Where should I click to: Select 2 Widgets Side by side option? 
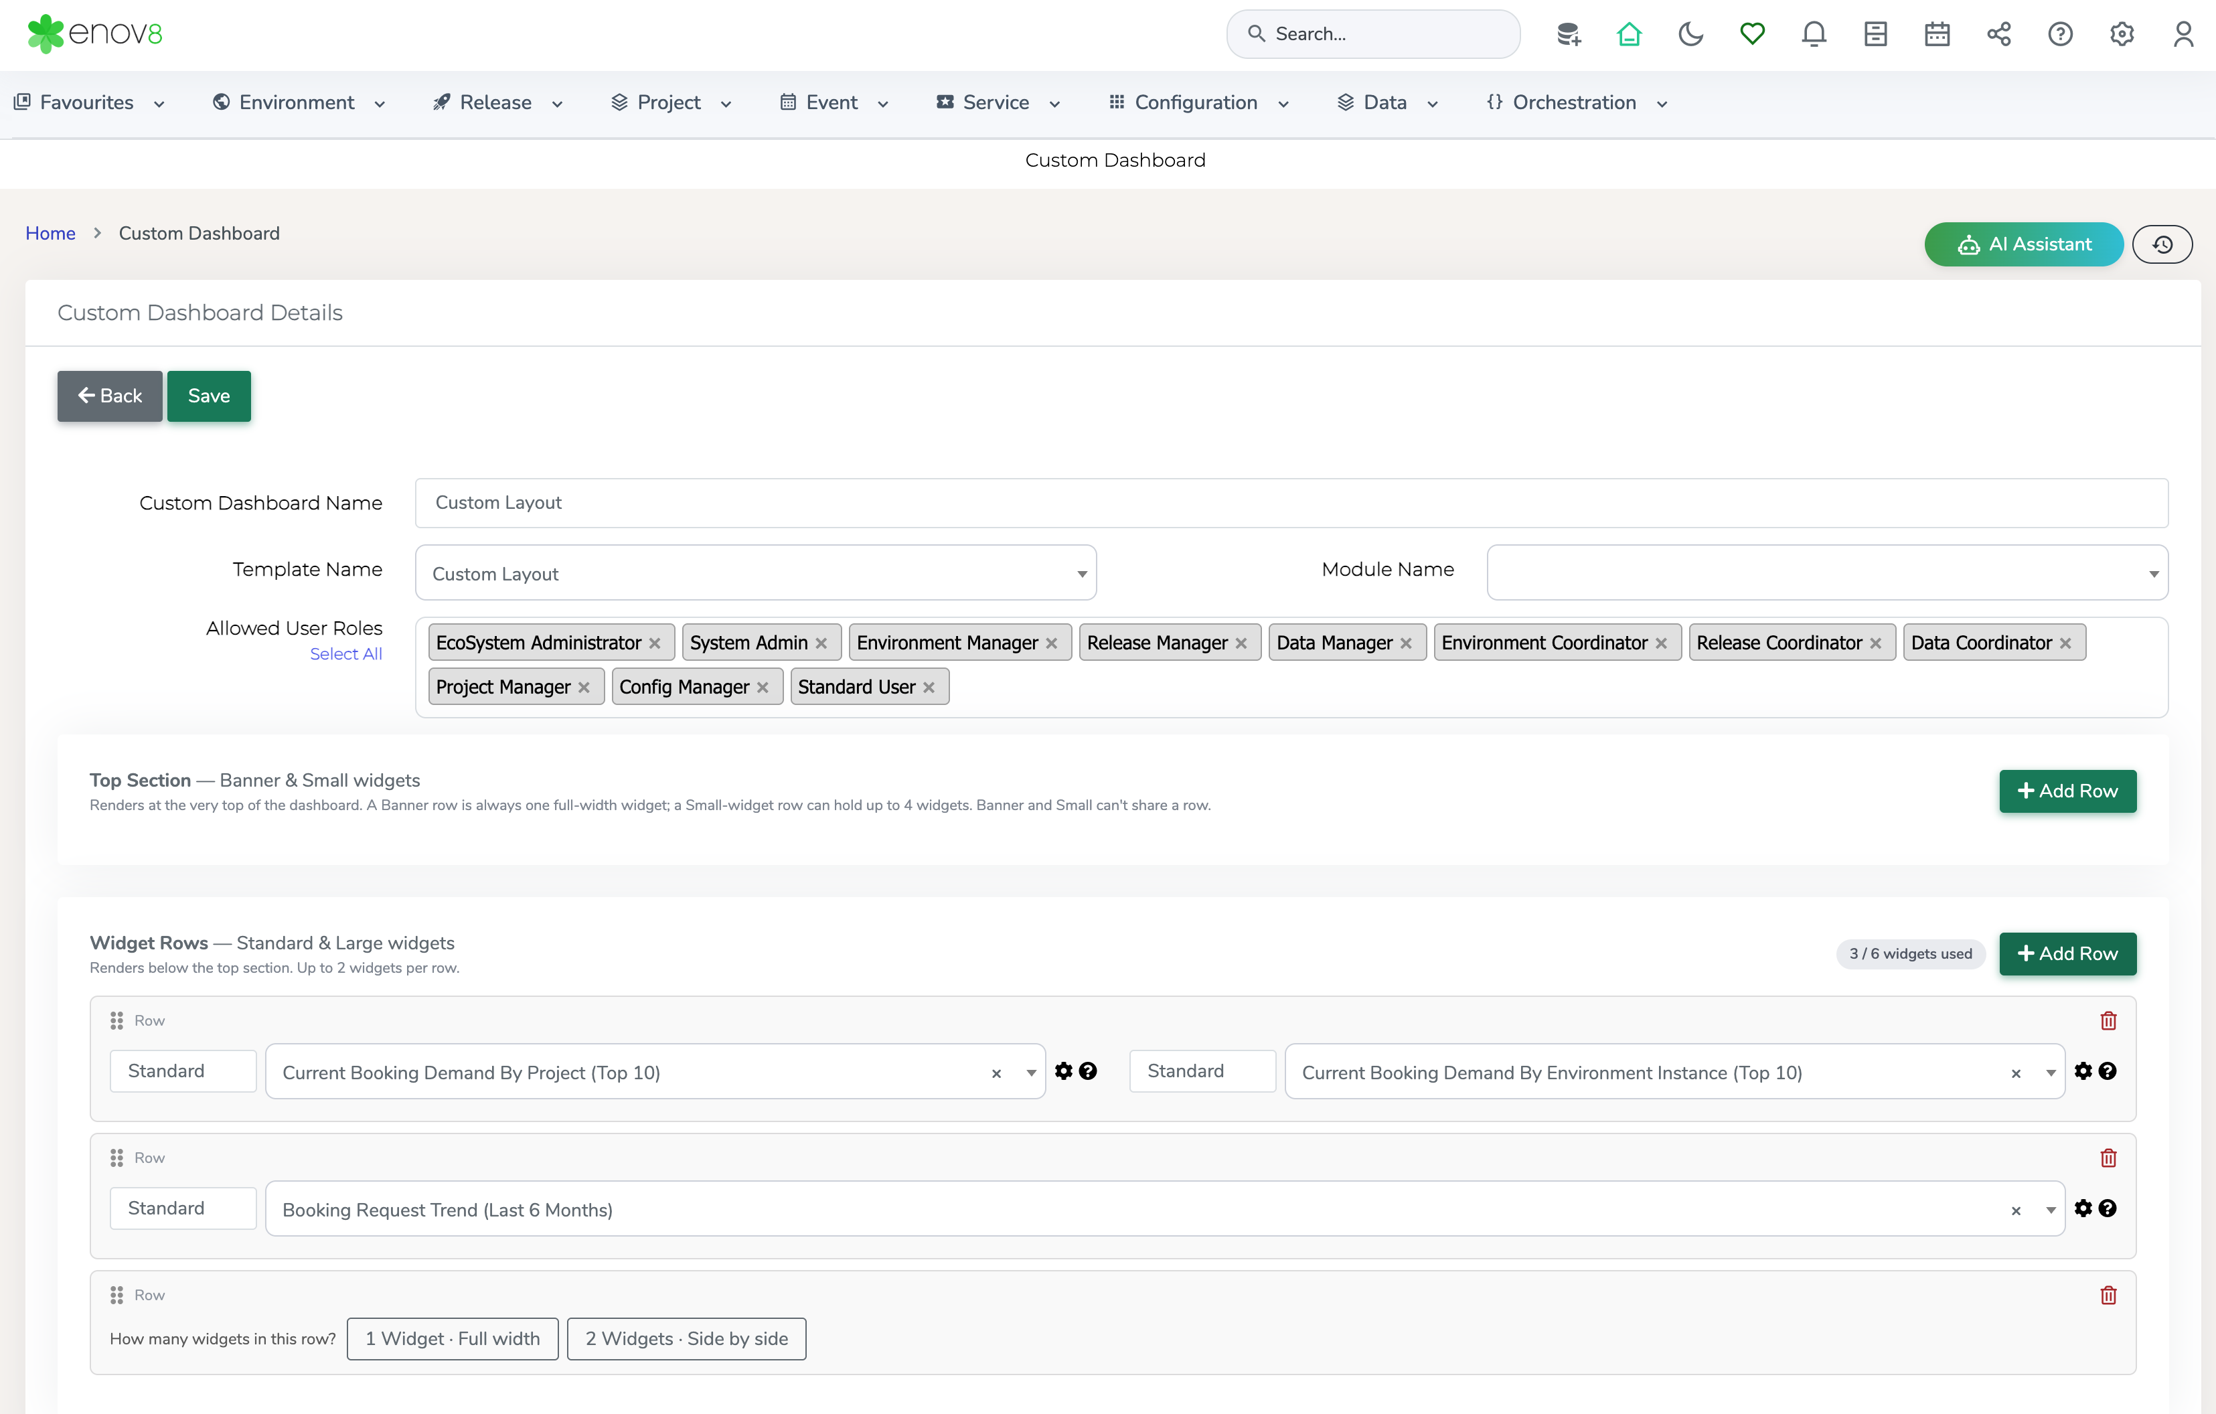pos(686,1338)
